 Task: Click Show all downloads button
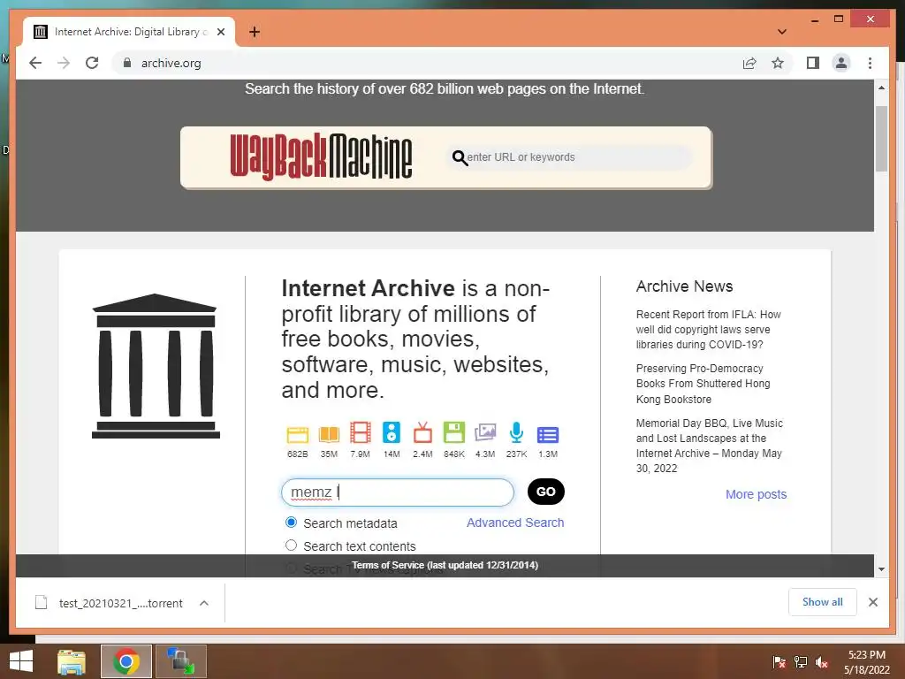[823, 602]
